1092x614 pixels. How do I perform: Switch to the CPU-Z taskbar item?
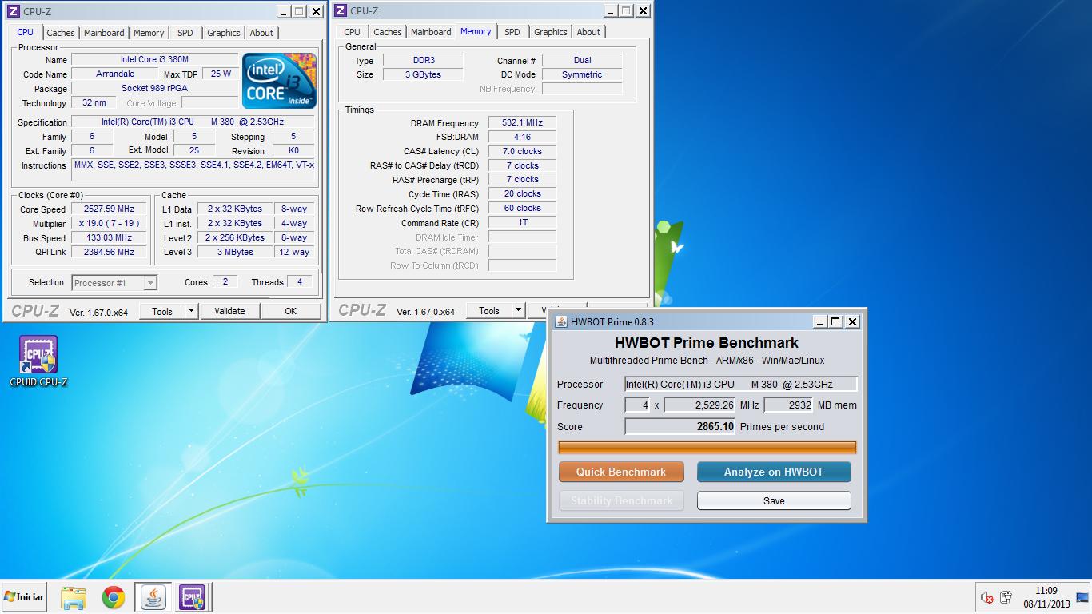coord(192,597)
